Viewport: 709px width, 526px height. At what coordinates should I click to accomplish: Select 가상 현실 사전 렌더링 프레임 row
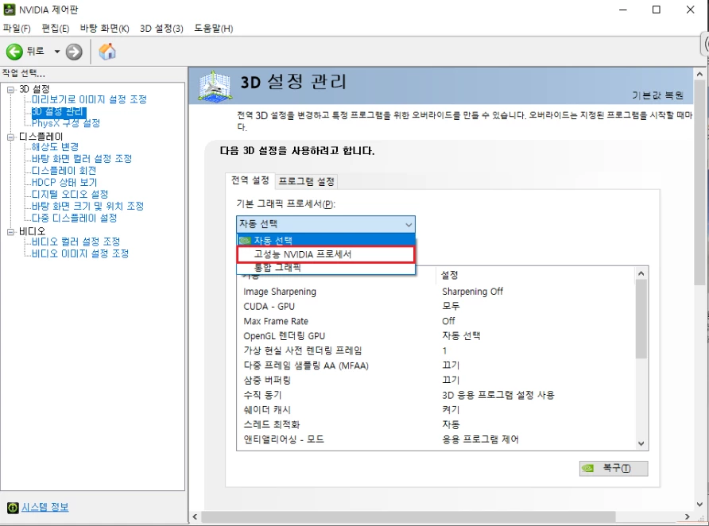(x=436, y=350)
